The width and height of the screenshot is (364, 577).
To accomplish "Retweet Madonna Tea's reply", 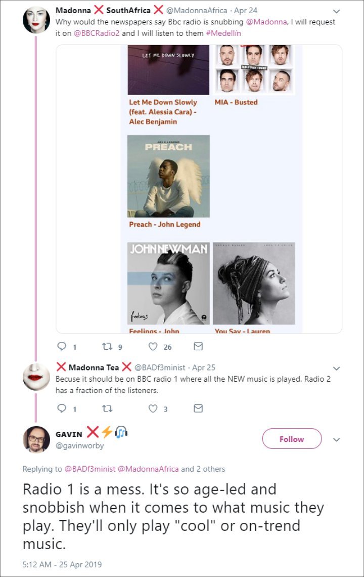I will (107, 408).
